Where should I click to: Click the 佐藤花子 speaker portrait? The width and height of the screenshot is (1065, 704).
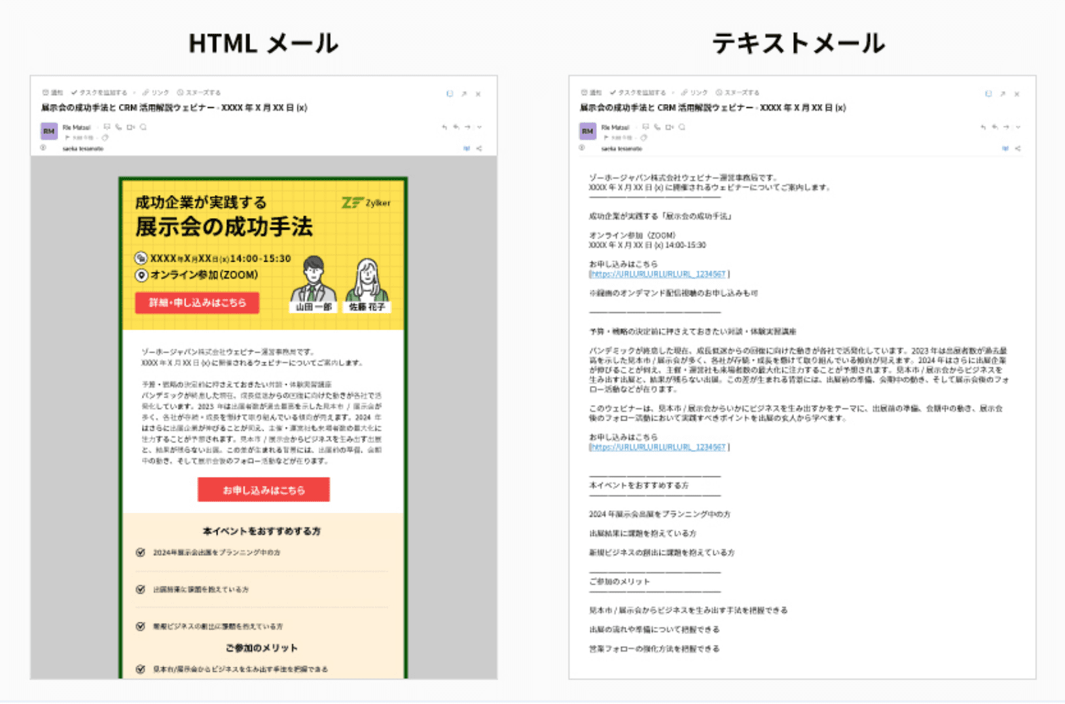[367, 280]
